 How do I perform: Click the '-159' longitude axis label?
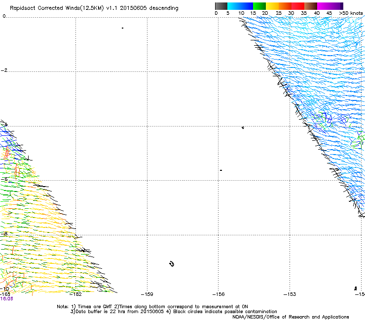[147, 294]
